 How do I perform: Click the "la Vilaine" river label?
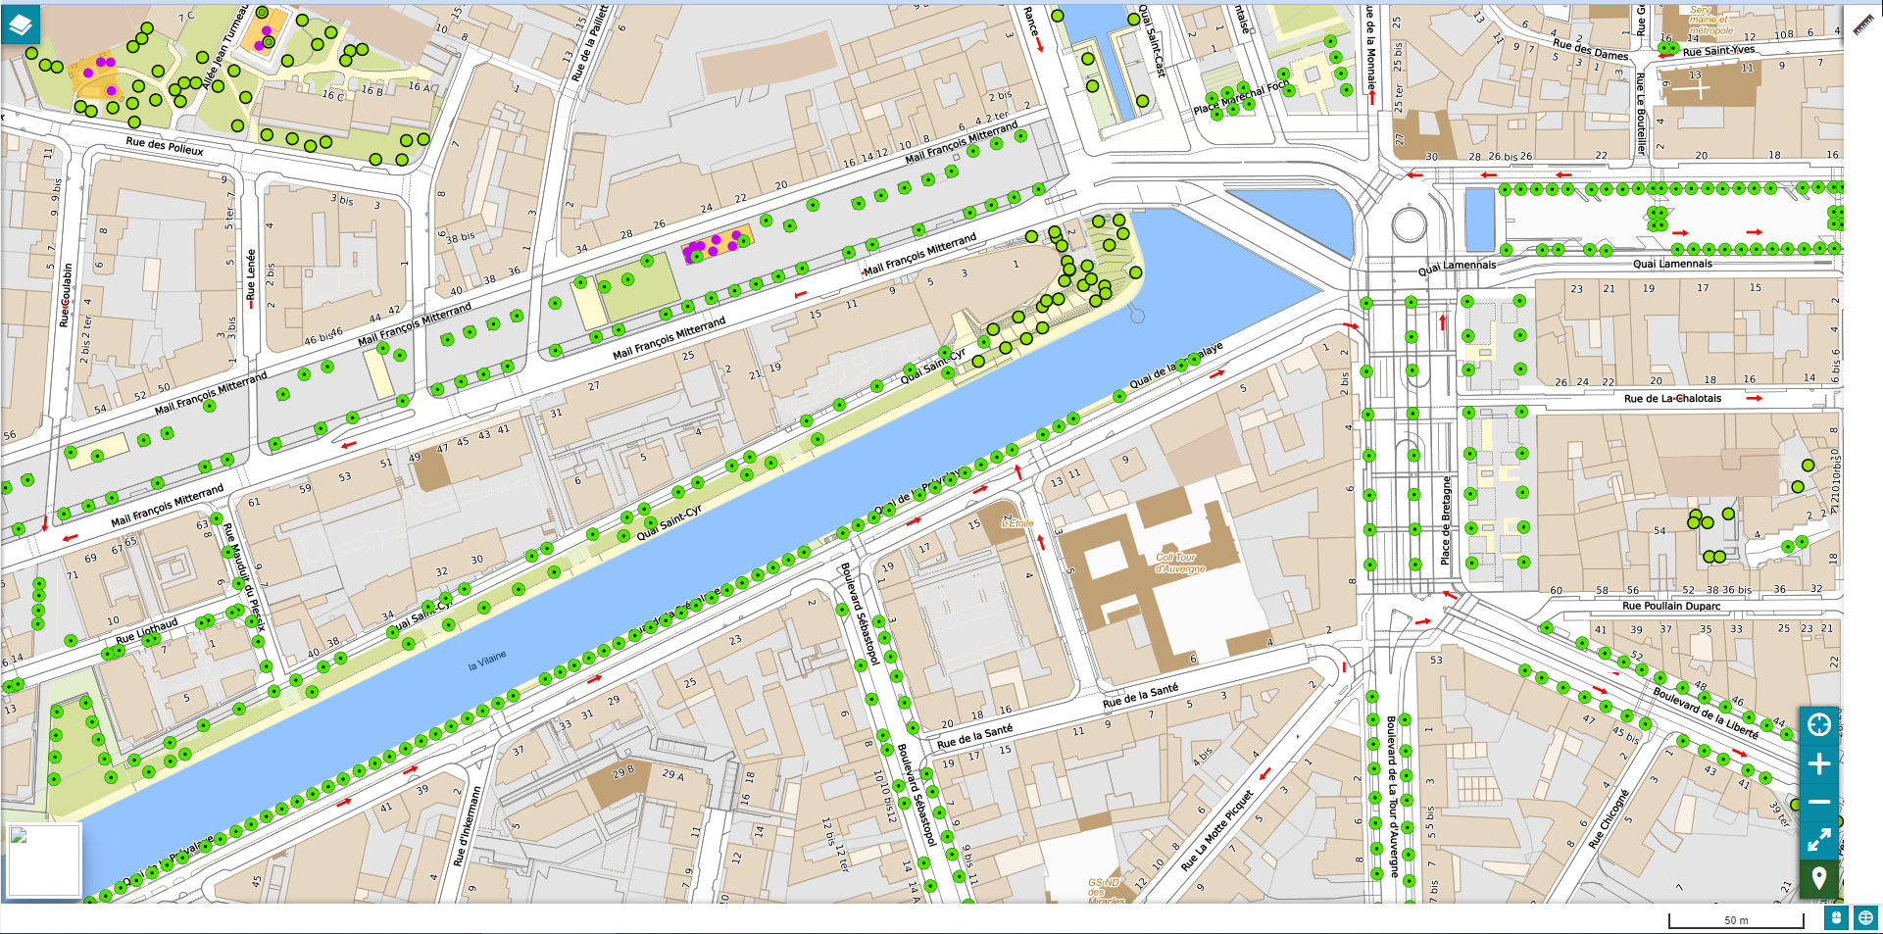click(487, 661)
